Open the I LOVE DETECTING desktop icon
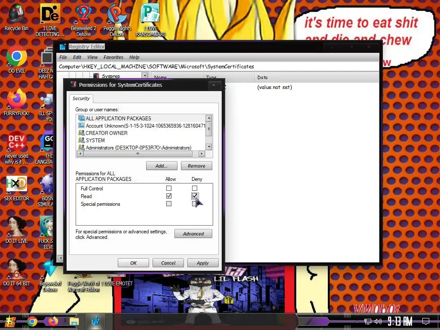 coord(50,20)
